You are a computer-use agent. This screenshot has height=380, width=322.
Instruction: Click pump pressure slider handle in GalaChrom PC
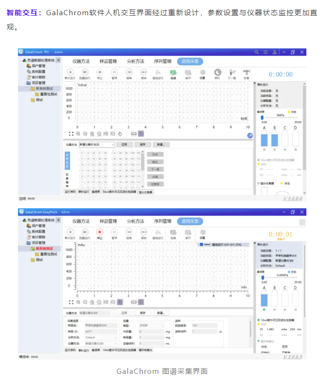click(x=262, y=118)
